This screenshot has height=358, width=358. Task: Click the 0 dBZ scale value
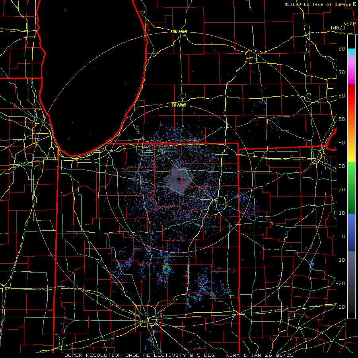pyautogui.click(x=343, y=237)
